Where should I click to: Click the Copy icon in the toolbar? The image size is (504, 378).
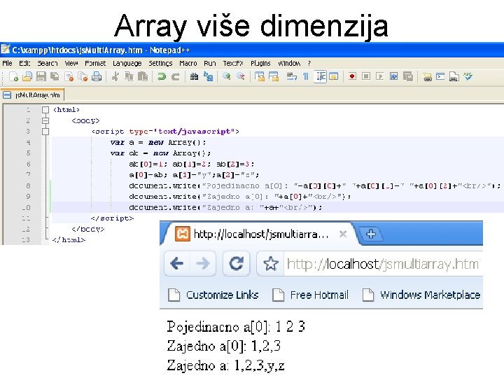[x=129, y=76]
